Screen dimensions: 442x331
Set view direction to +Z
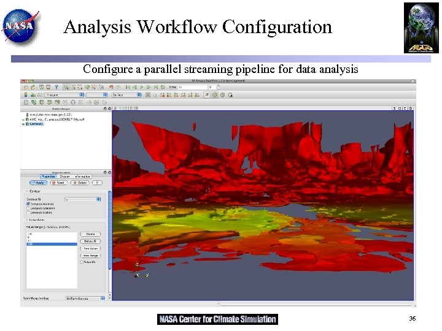tap(190, 95)
